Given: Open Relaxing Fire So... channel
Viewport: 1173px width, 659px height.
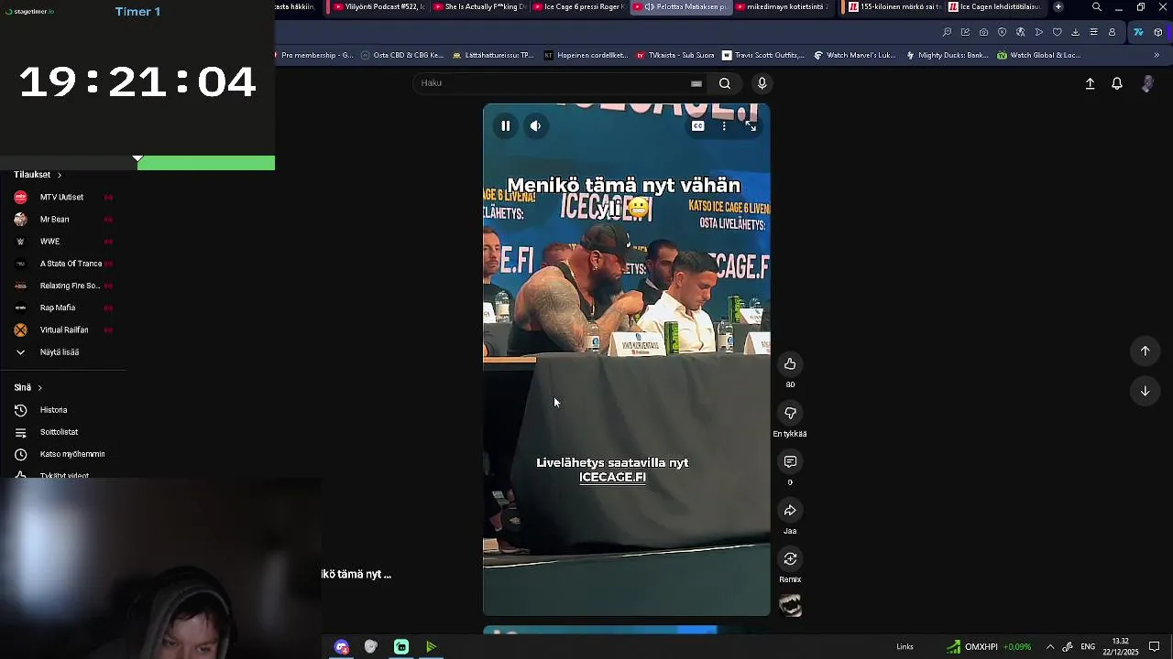Looking at the screenshot, I should point(62,286).
